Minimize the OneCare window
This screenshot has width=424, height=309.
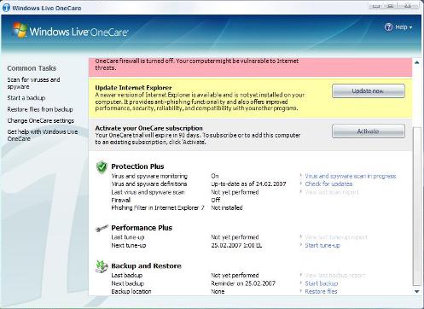point(376,6)
